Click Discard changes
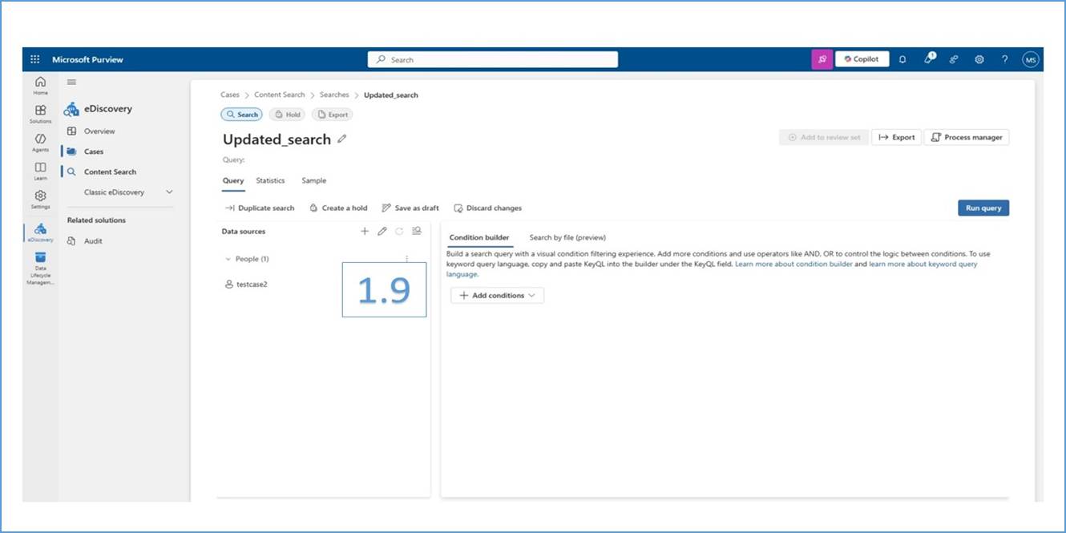The height and width of the screenshot is (533, 1066). tap(487, 208)
